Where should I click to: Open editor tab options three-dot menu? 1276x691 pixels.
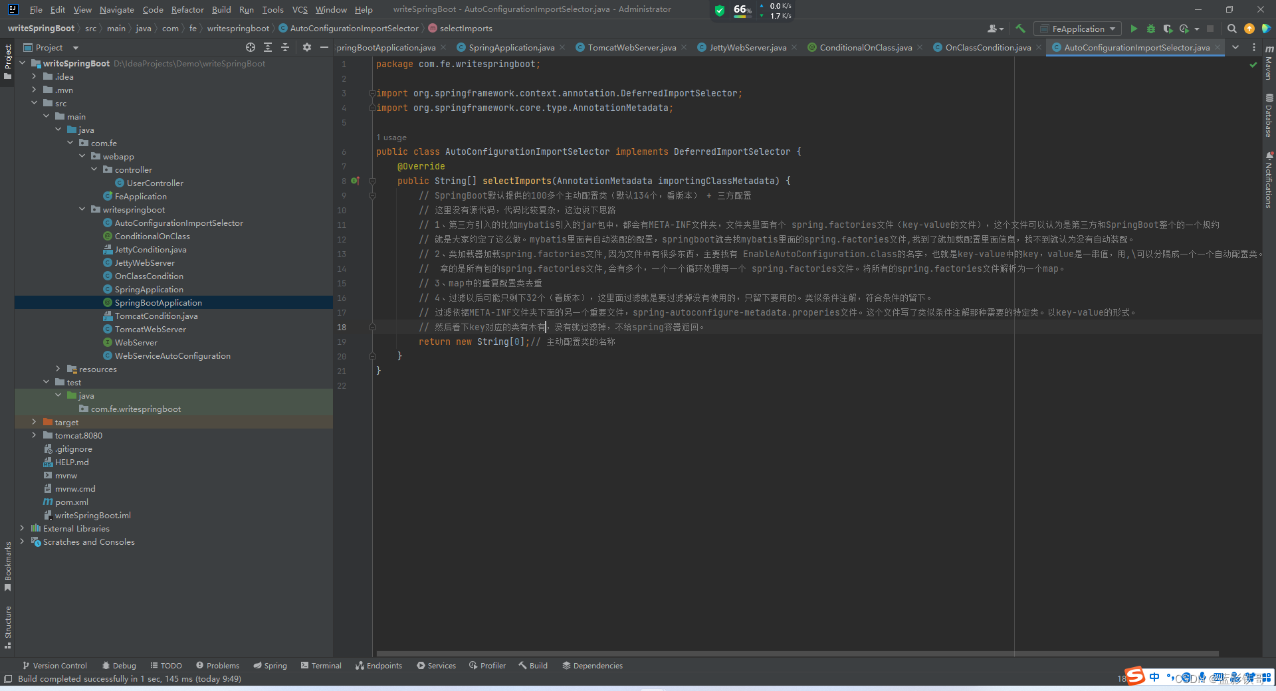click(x=1254, y=47)
